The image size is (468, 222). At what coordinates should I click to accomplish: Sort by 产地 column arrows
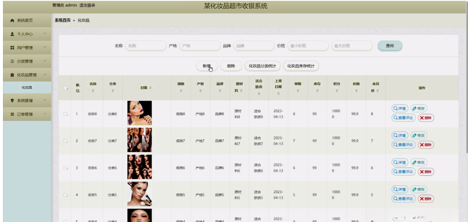point(200,91)
